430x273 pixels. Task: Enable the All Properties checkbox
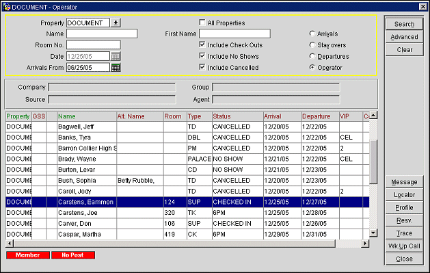click(x=202, y=23)
